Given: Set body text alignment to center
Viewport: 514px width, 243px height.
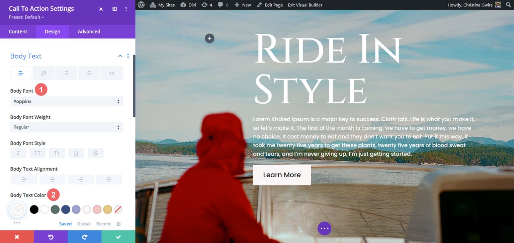Looking at the screenshot, I should (x=52, y=179).
